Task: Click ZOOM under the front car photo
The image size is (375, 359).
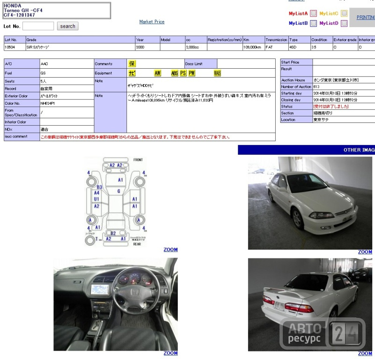Action: coord(365,252)
